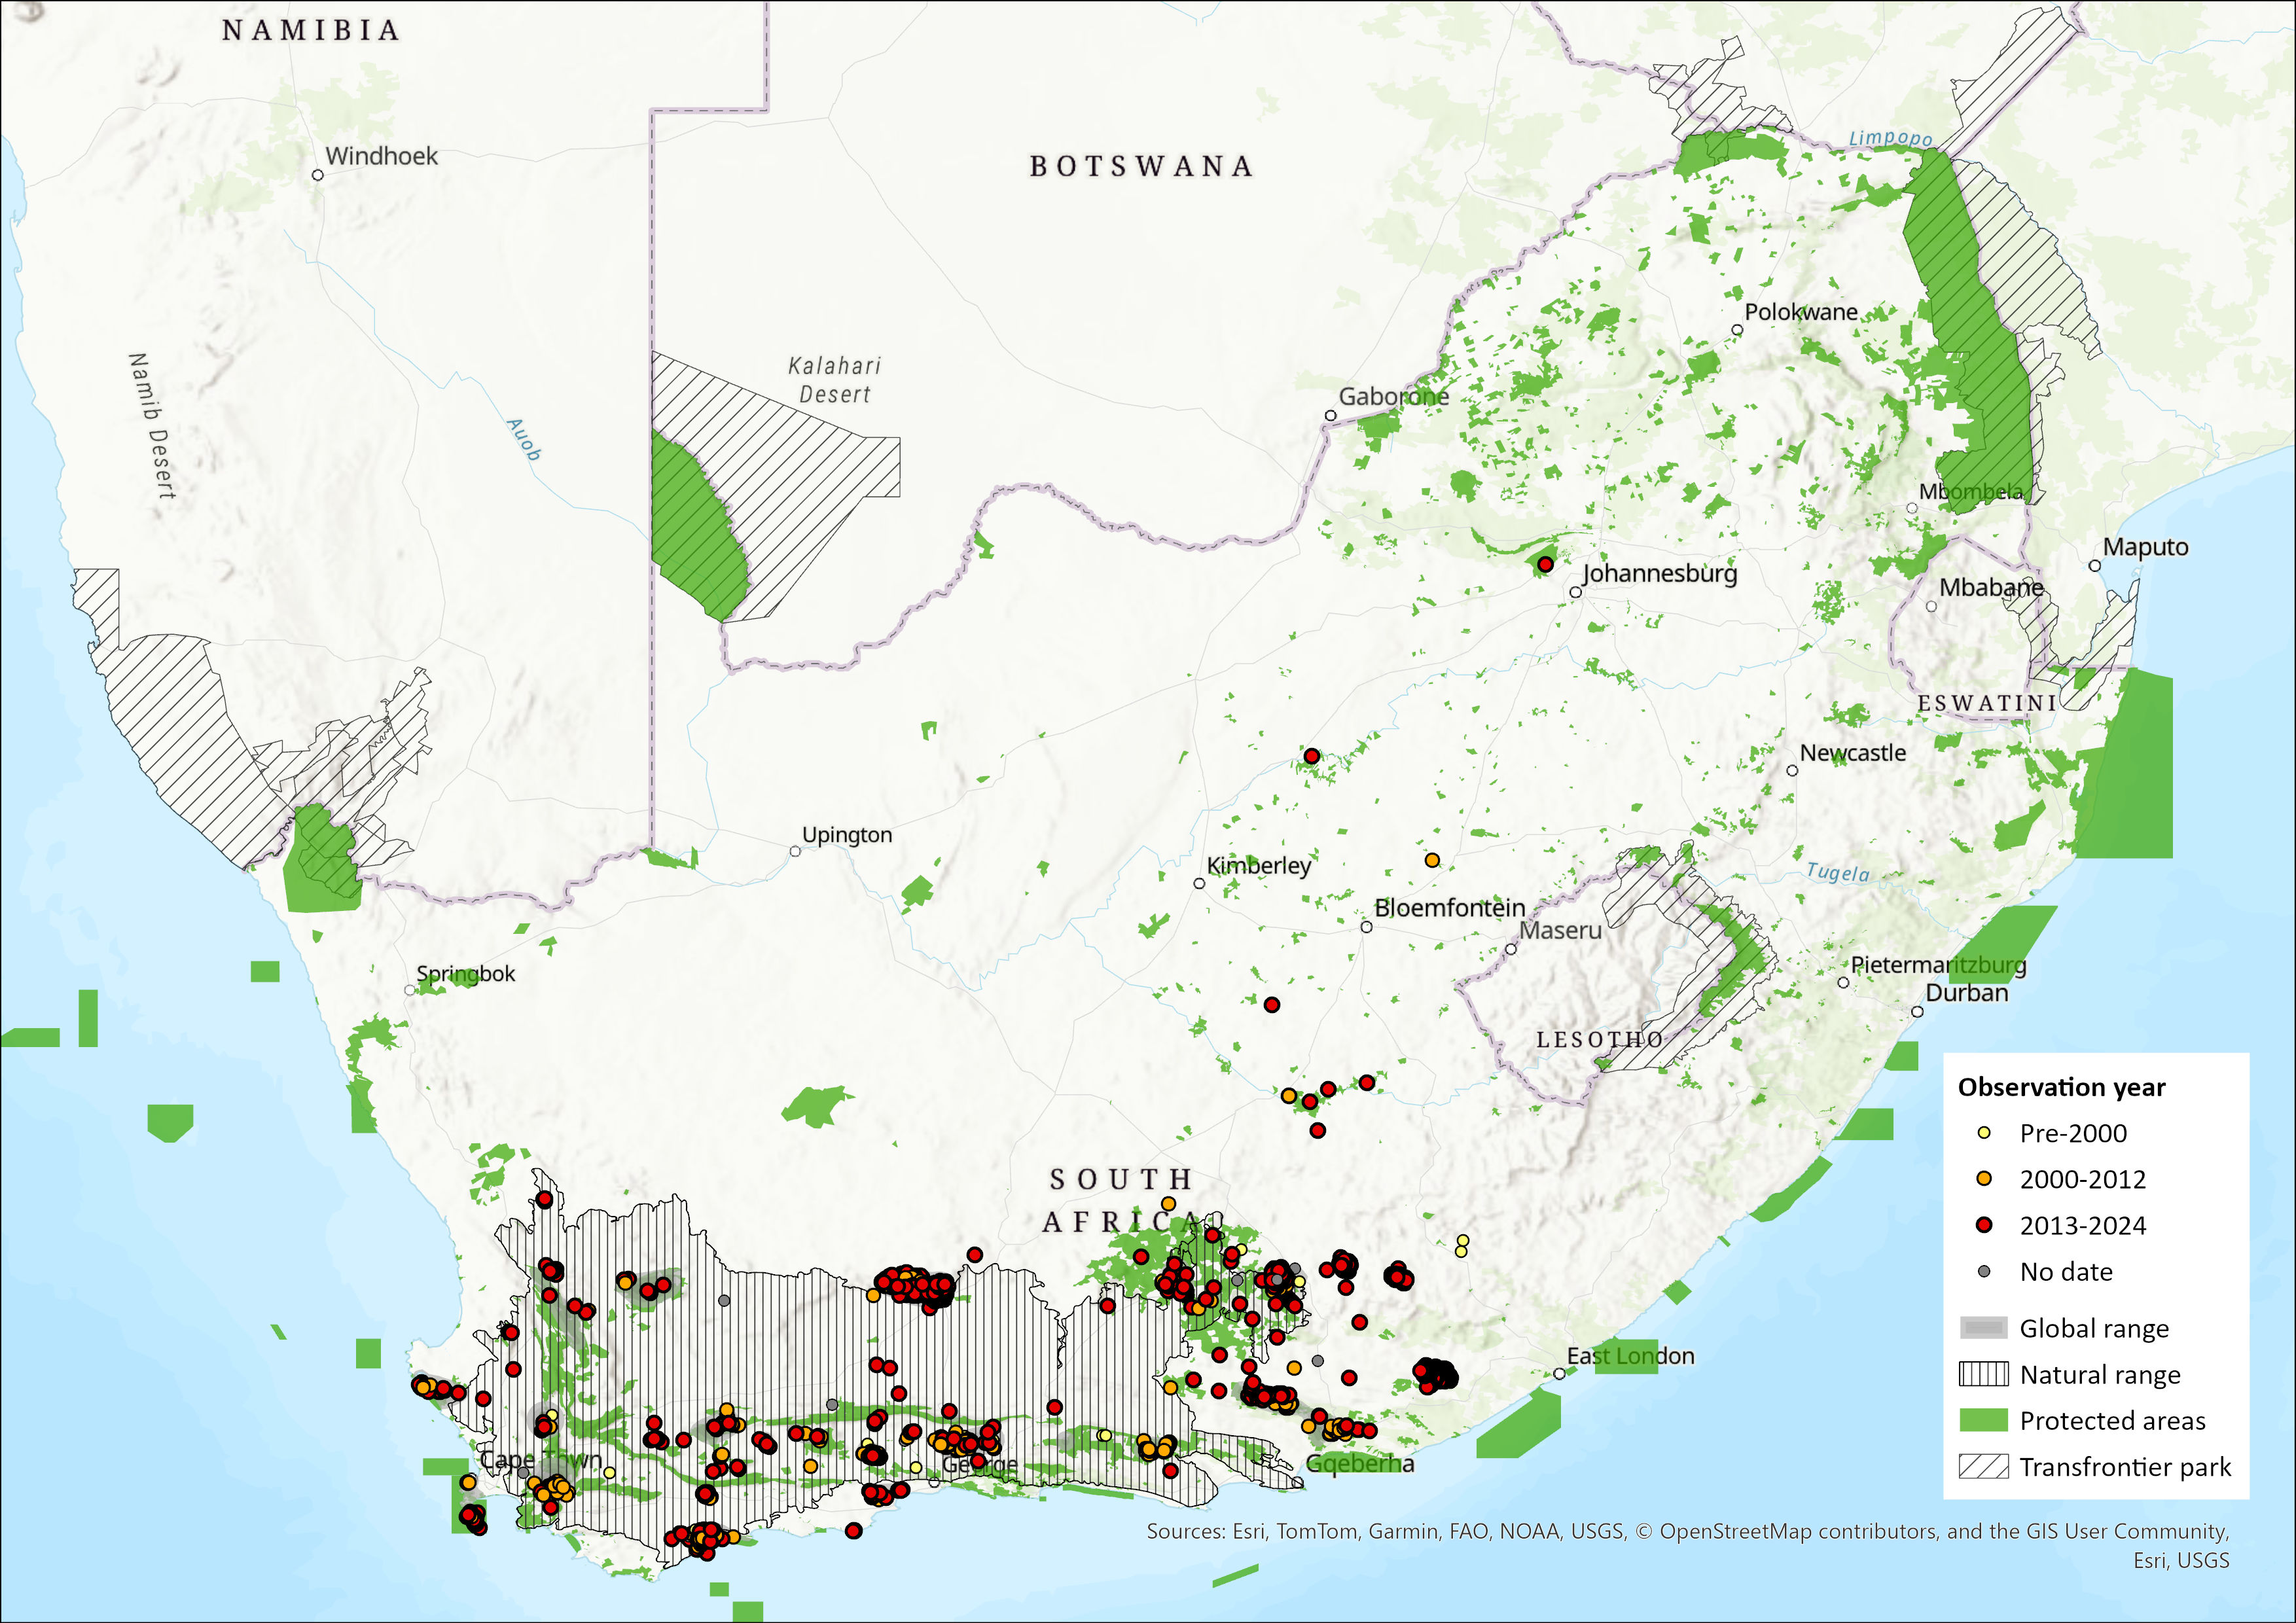
Task: Click the Natural range hatched legend swatch
Action: pos(1984,1374)
